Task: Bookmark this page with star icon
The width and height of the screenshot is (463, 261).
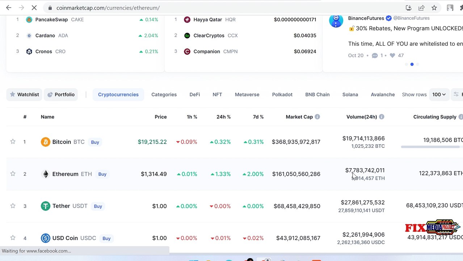Action: 434,8
